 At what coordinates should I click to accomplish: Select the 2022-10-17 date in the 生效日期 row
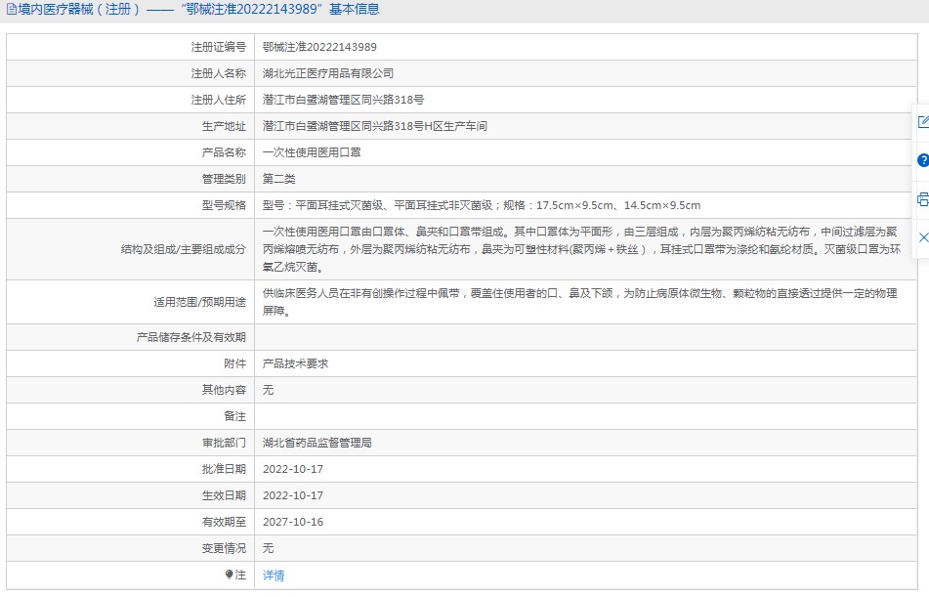click(x=293, y=495)
